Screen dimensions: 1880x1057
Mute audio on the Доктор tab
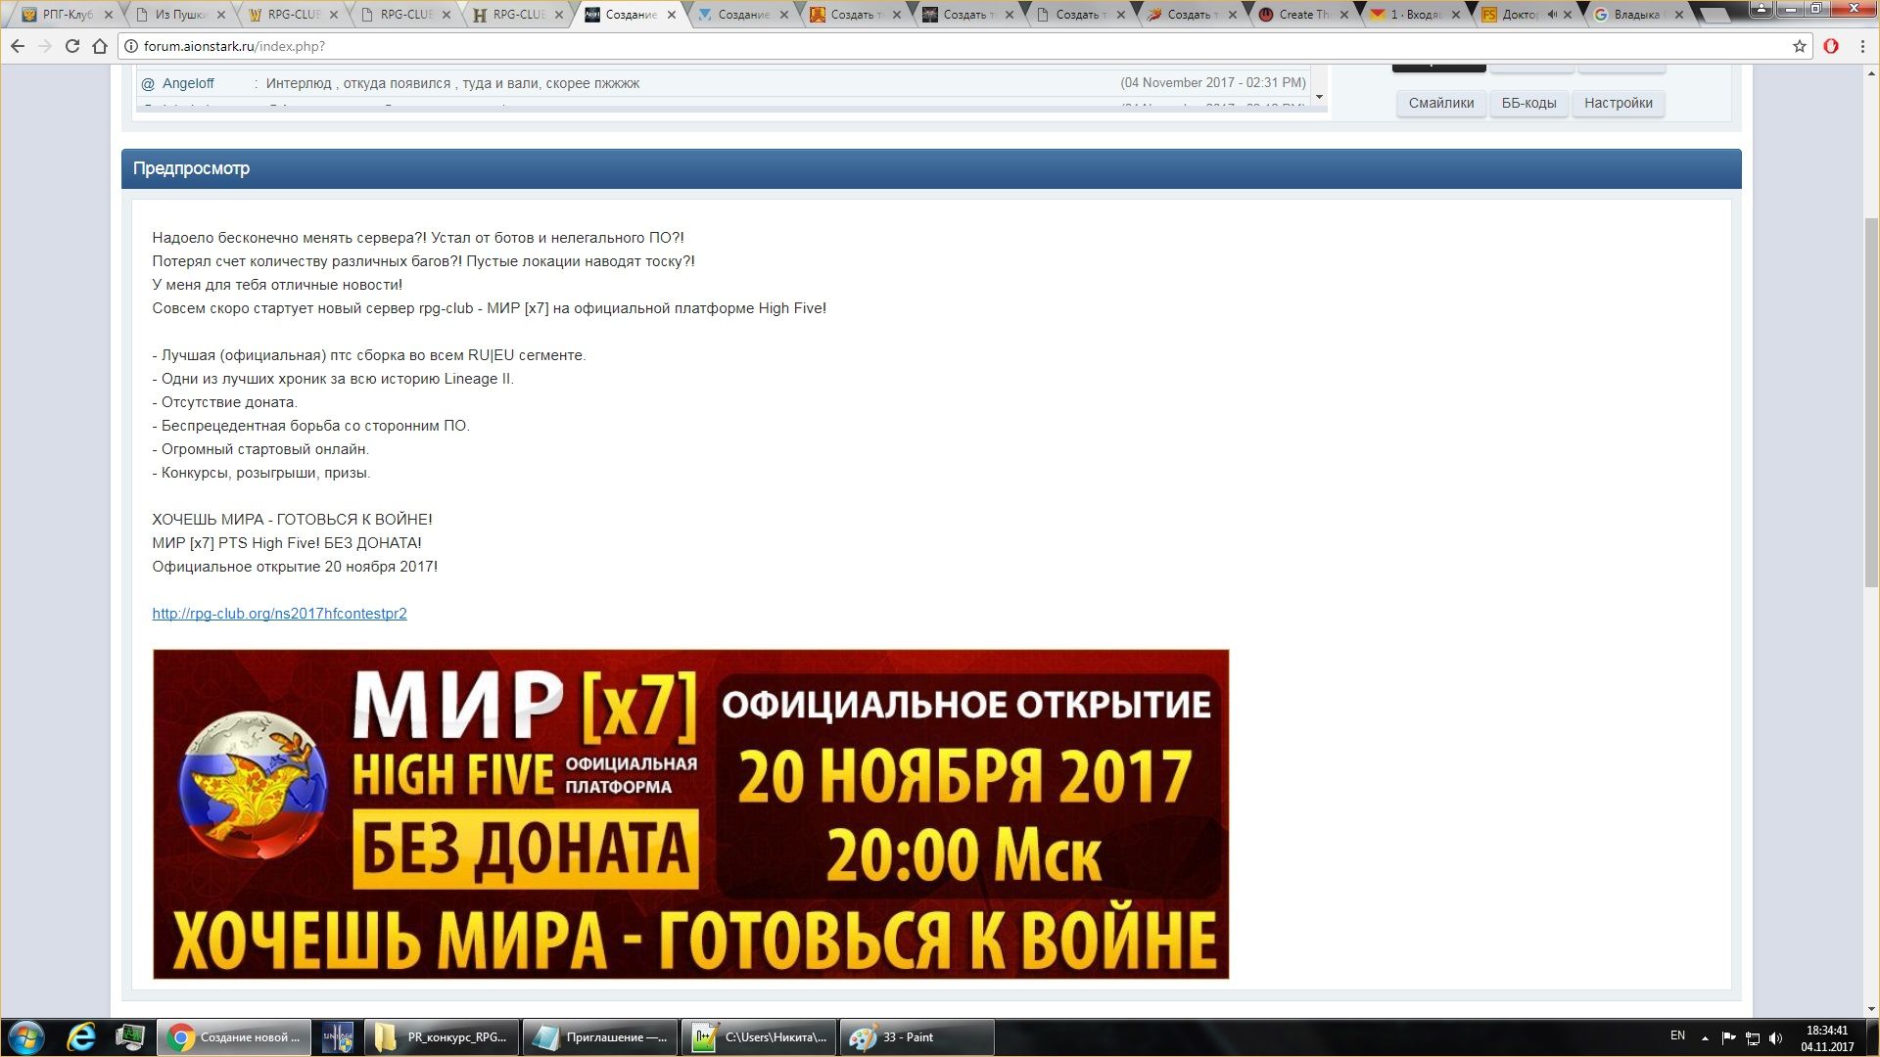click(1552, 15)
